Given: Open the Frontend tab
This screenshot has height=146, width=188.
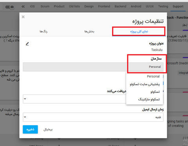Looking at the screenshot, I should [104, 6].
